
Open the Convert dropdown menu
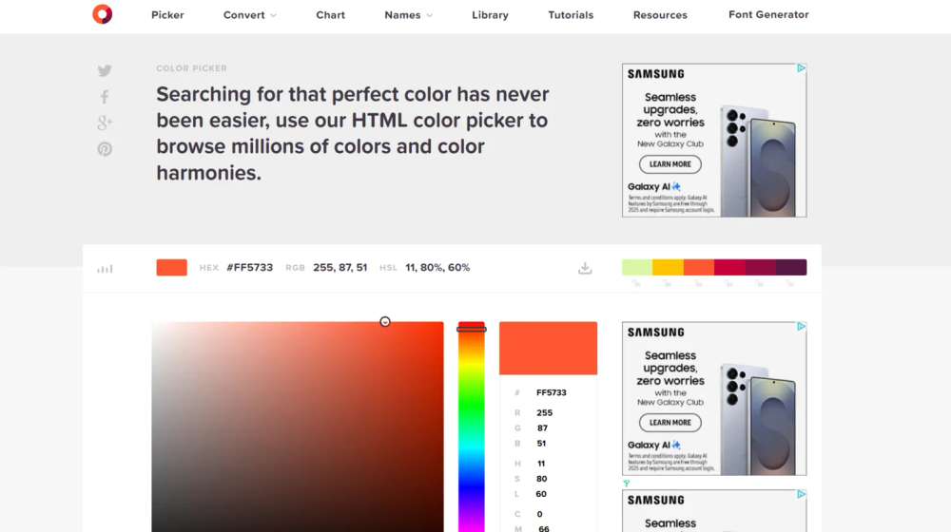click(x=249, y=15)
